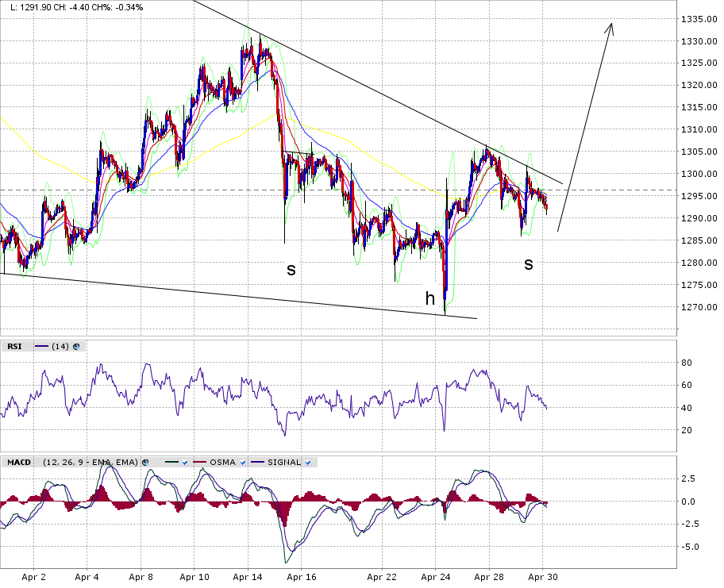Screen dimensions: 724x588
Task: Click the Apr 30 date axis label
Action: [542, 577]
